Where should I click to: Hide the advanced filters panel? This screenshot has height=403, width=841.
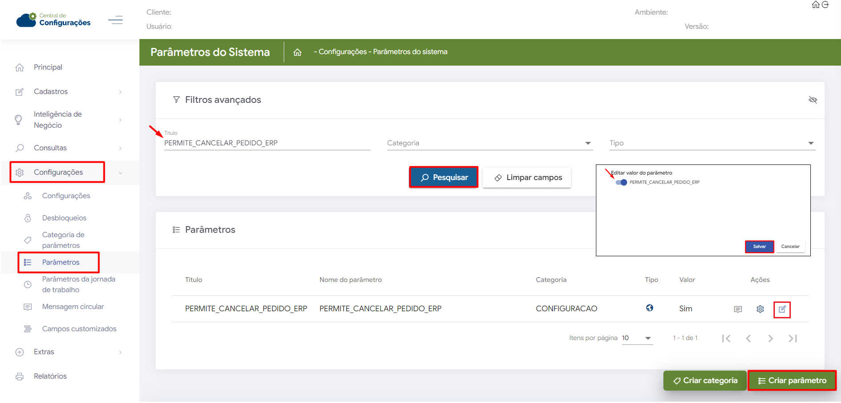(813, 100)
